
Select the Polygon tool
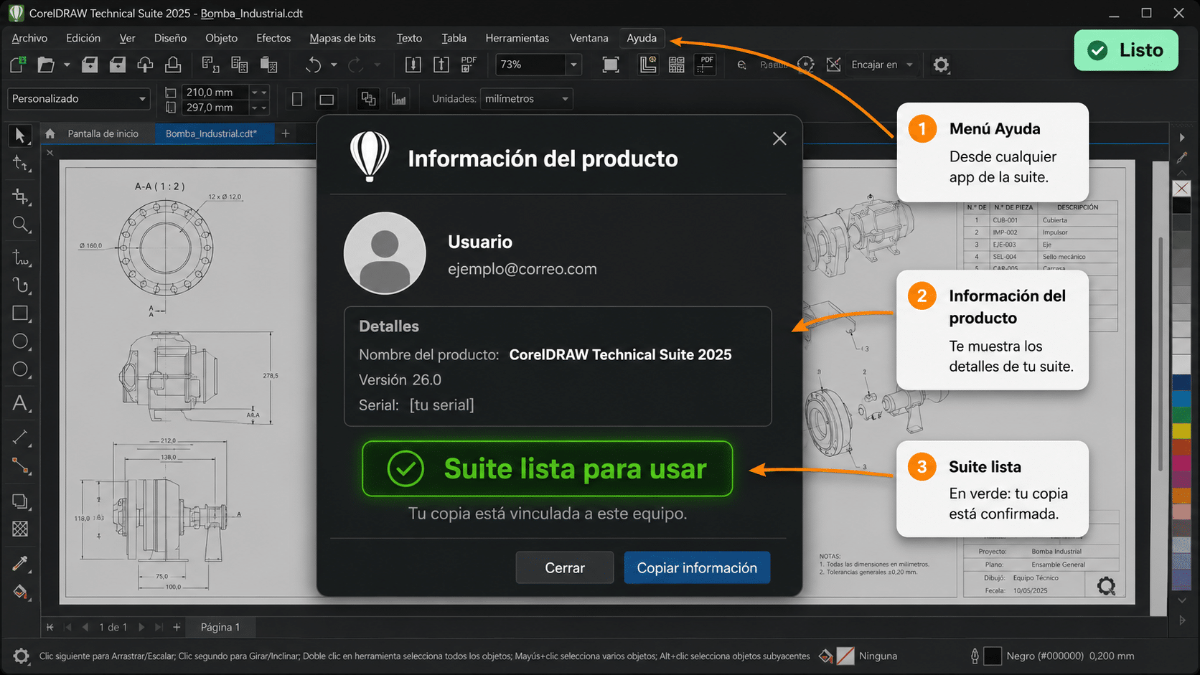coord(20,369)
